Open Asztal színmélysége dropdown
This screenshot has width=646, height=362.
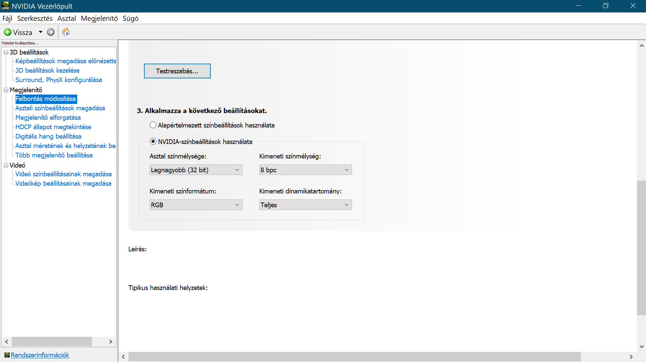[196, 170]
